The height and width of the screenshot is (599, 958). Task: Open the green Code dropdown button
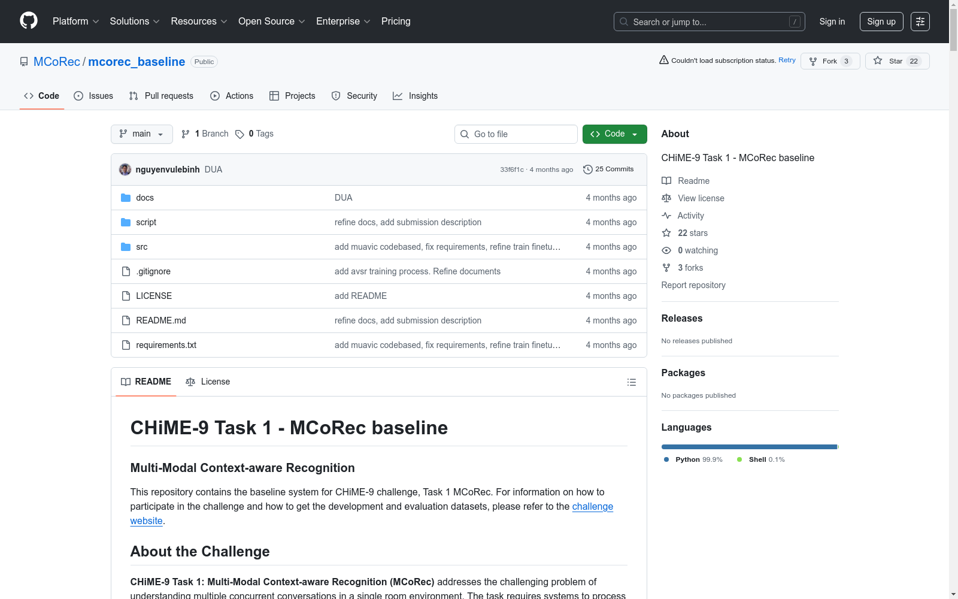tap(614, 134)
